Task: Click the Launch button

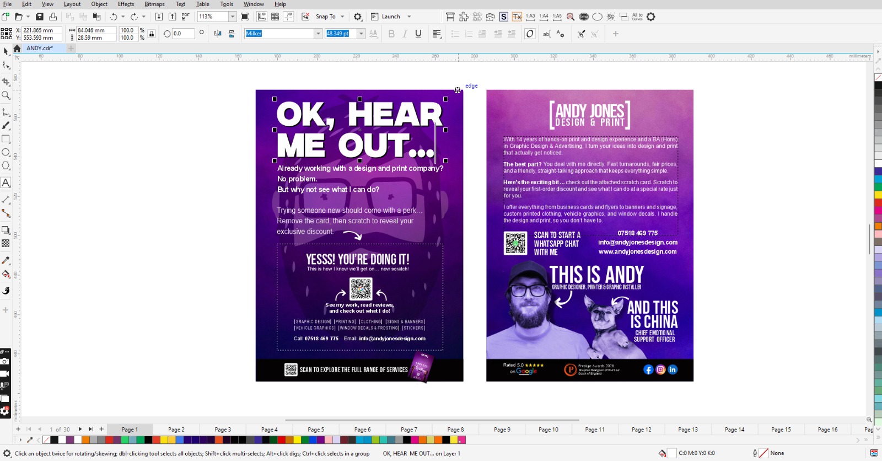Action: [385, 17]
